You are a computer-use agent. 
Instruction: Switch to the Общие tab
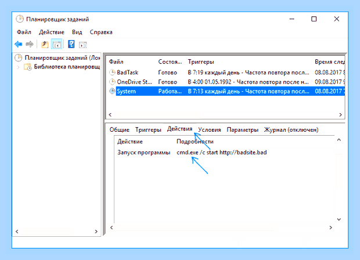119,129
